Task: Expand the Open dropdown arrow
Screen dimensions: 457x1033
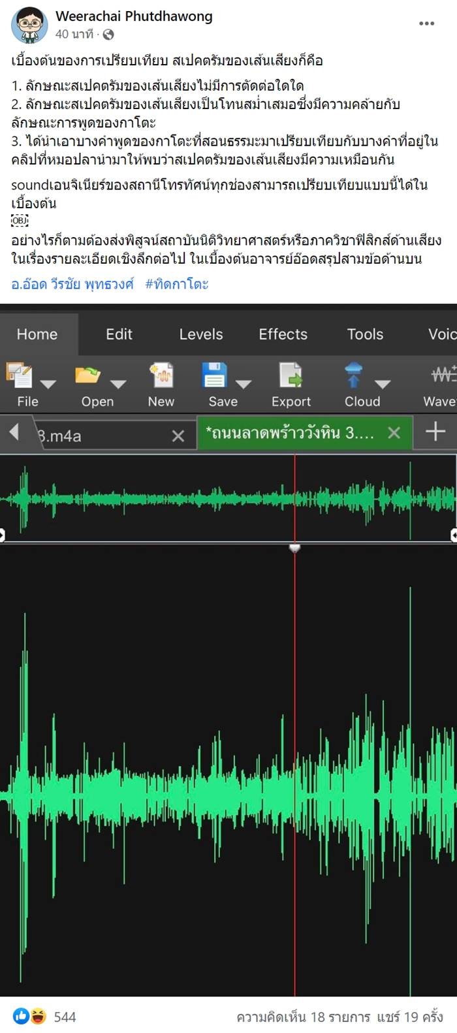Action: [x=118, y=384]
